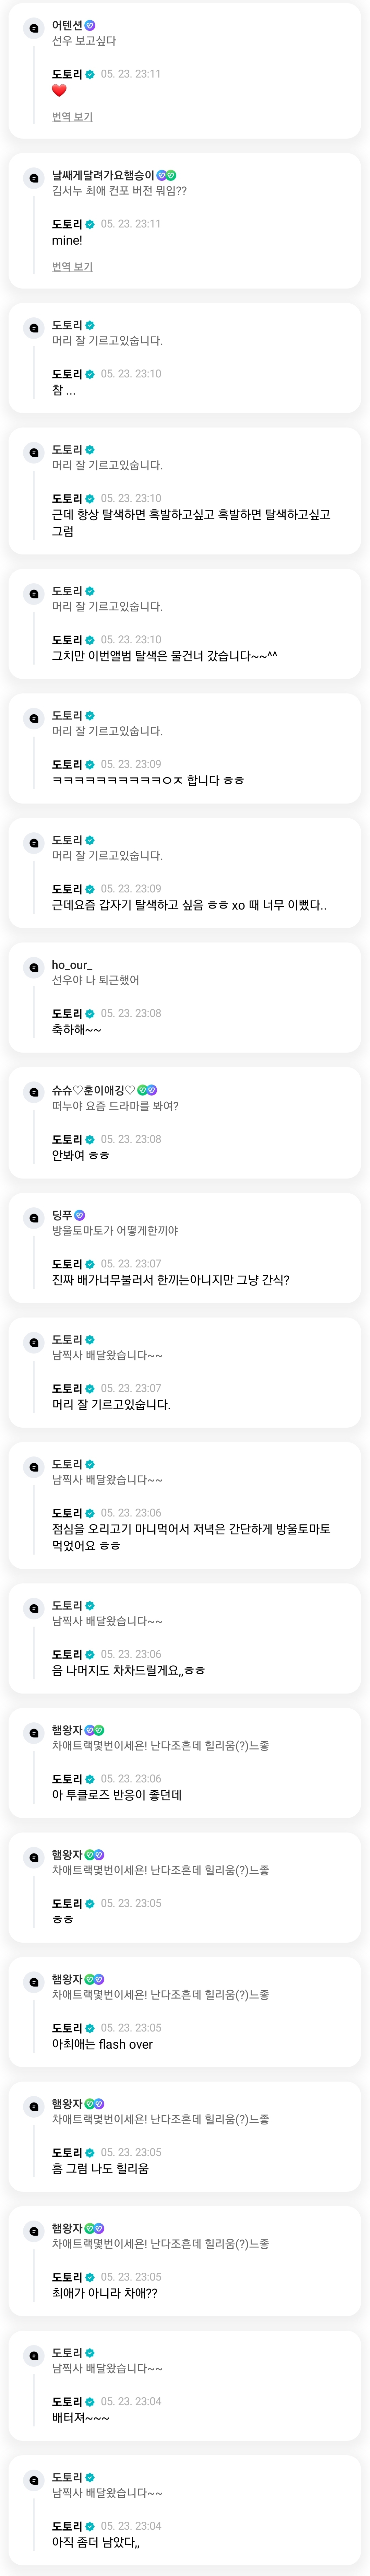
Task: Open 번역 보기 under the heart reply
Action: tap(72, 117)
